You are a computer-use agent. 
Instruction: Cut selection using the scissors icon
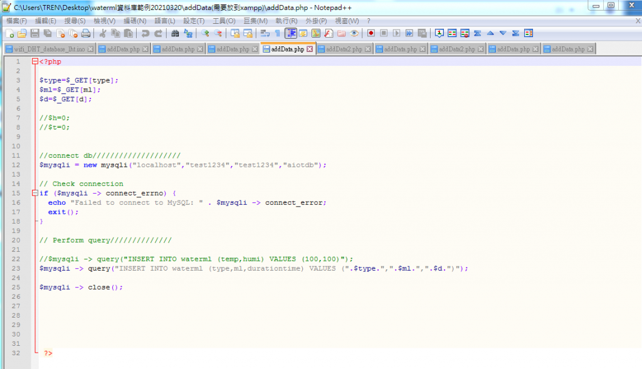pyautogui.click(x=103, y=34)
